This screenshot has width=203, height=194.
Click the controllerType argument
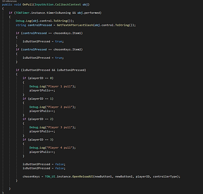coord(165,176)
